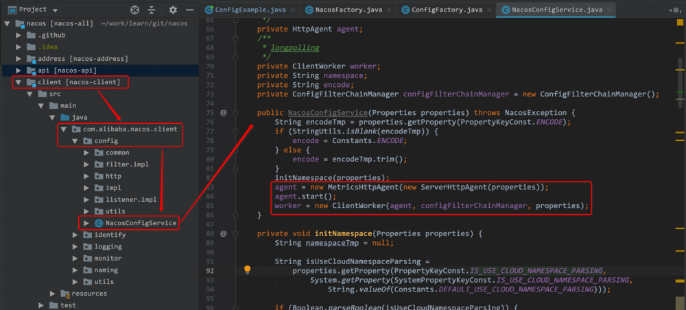Collapse the config package arrow
The width and height of the screenshot is (686, 310).
click(75, 141)
